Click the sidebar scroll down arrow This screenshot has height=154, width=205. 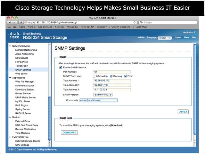[49, 145]
